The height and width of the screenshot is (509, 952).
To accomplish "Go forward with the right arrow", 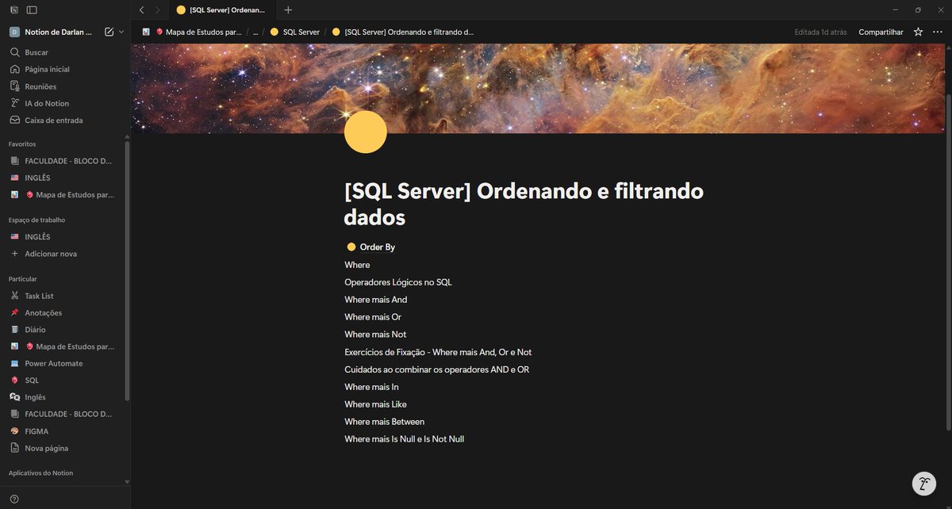I will tap(157, 10).
